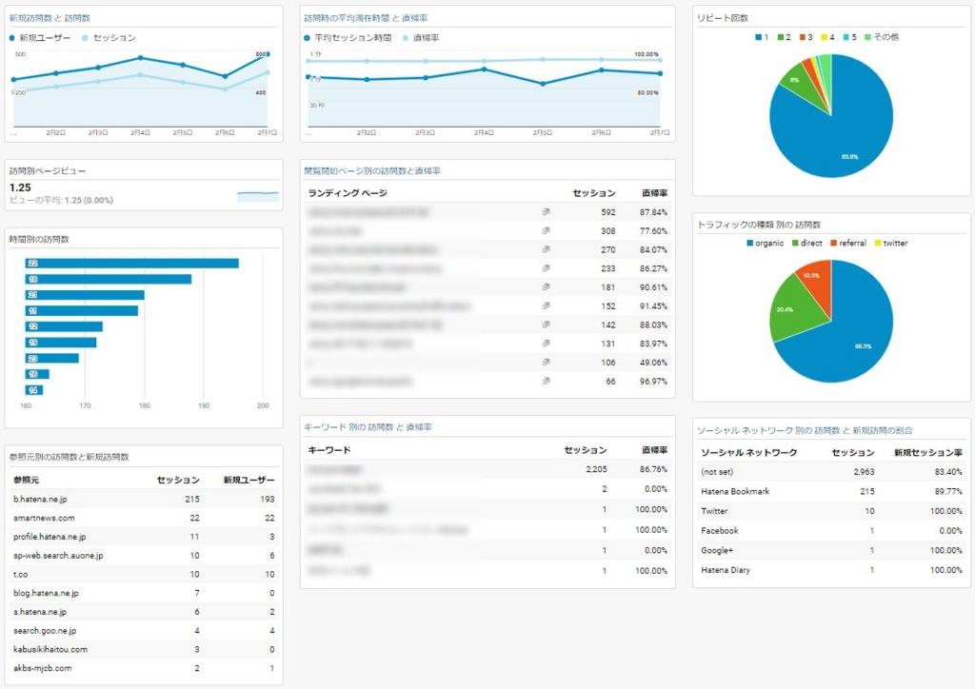Select the blog.hatena.ne.jp referrer row
The width and height of the screenshot is (975, 689).
[x=144, y=593]
